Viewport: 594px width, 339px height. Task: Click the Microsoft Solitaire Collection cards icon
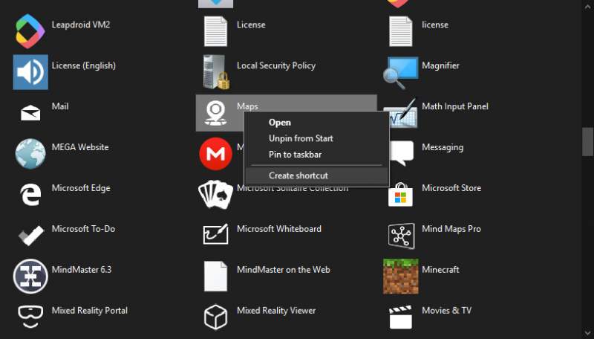(215, 195)
